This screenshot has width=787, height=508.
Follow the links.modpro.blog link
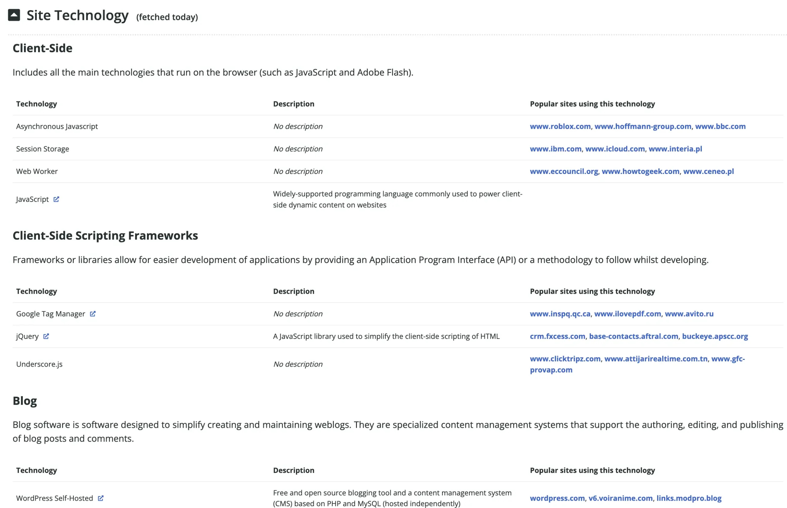pyautogui.click(x=689, y=498)
